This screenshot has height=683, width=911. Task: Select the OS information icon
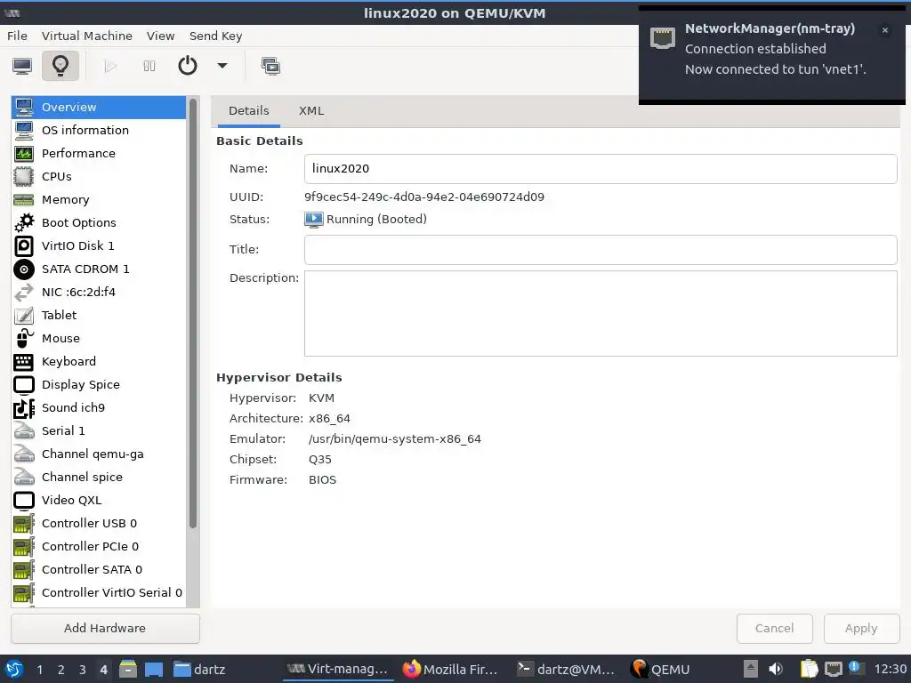click(24, 130)
